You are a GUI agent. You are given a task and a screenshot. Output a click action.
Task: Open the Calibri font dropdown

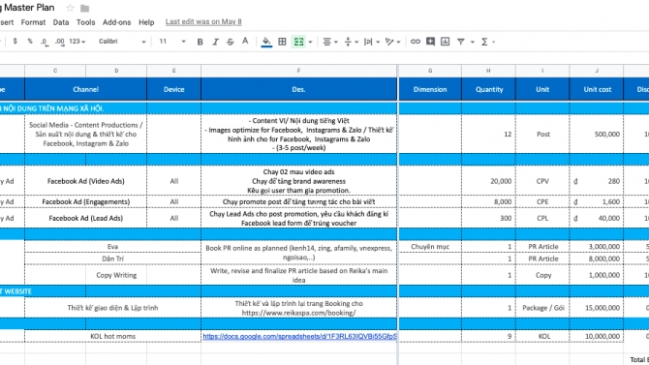coord(122,42)
